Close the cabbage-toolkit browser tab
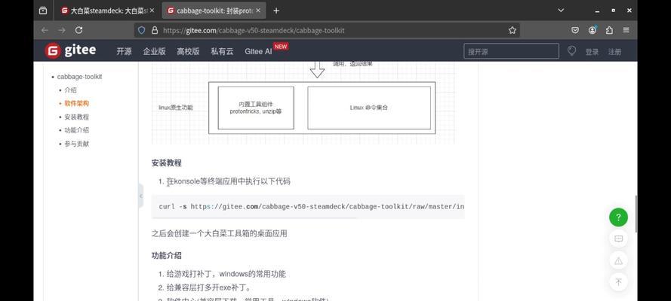Viewport: 671px width, 301px height. 258,11
